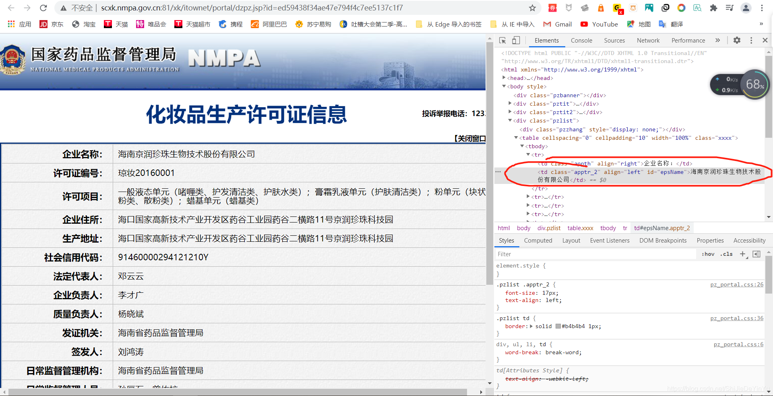Focus the styles Filter input field
Screen dimensions: 773x396
(x=595, y=254)
